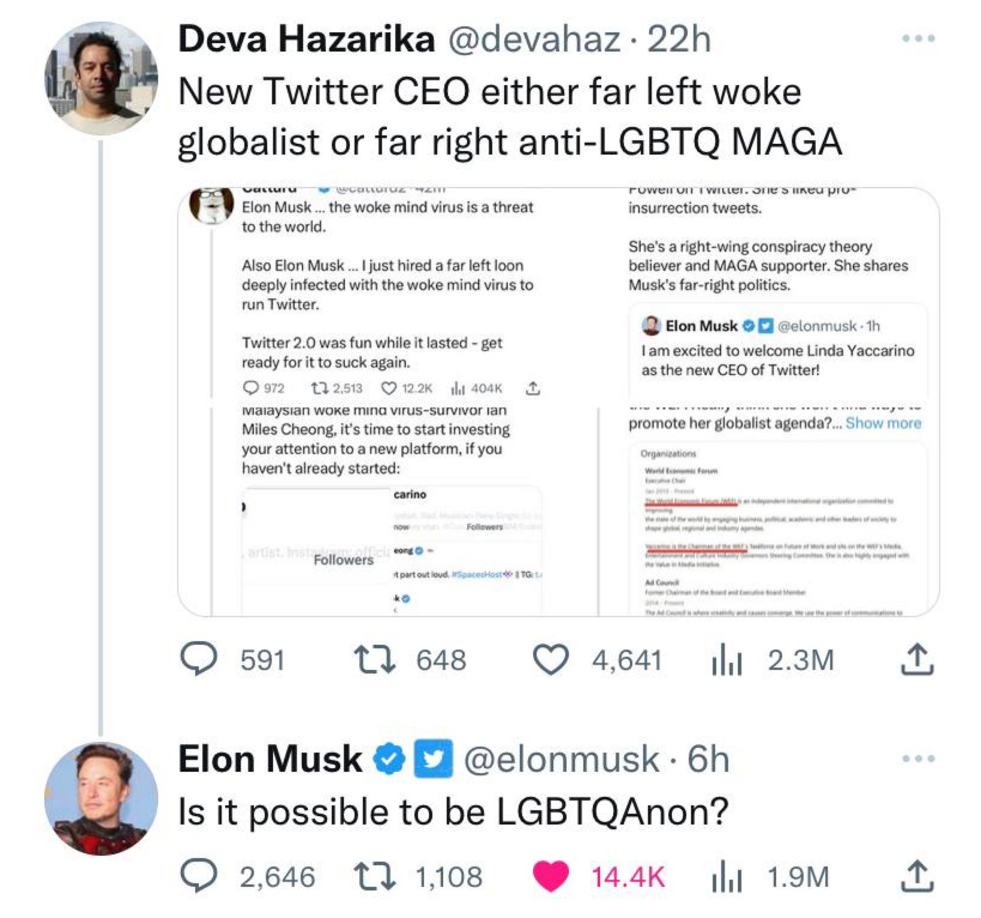Visit the @elonmusk handle on the reply

pyautogui.click(x=561, y=759)
